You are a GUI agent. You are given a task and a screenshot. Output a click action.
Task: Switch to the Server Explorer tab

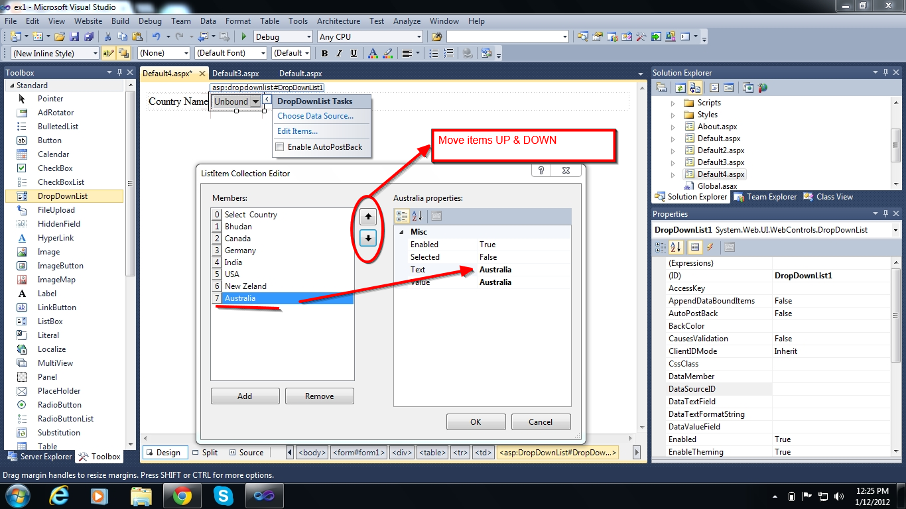pyautogui.click(x=40, y=457)
